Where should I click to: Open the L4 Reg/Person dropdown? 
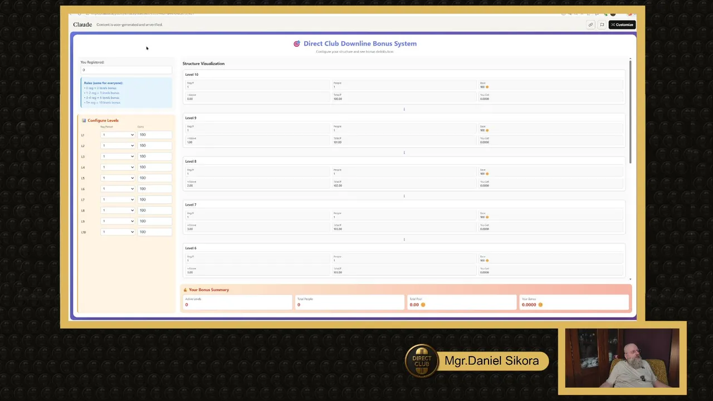point(118,167)
